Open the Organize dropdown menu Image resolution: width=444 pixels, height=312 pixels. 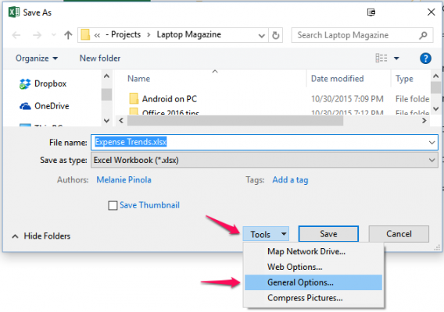pos(37,58)
